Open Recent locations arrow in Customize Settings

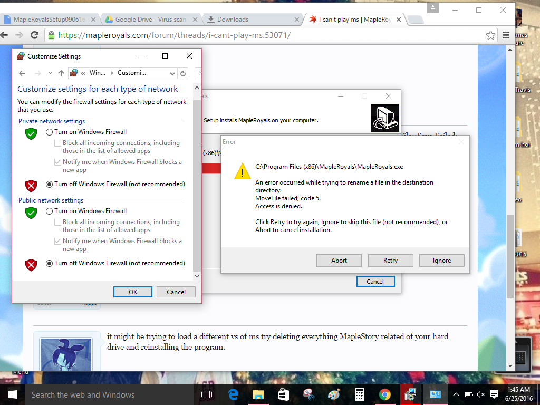(x=50, y=73)
